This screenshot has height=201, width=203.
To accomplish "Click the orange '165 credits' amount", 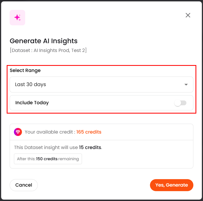I will click(89, 132).
